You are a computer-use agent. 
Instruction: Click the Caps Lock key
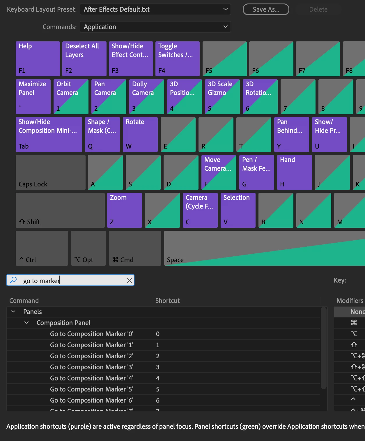pos(51,172)
